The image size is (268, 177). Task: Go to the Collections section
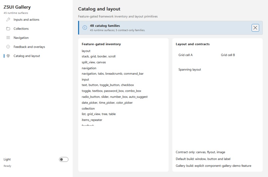point(36,29)
